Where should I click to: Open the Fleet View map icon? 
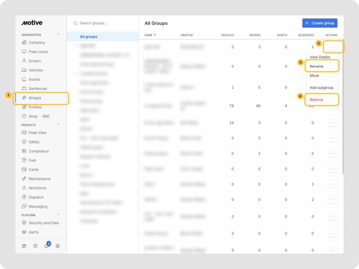[x=24, y=133]
